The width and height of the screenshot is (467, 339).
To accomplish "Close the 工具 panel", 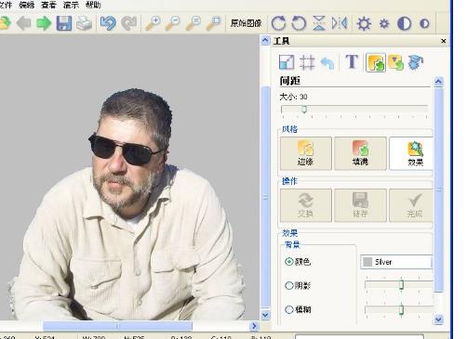I will [444, 41].
